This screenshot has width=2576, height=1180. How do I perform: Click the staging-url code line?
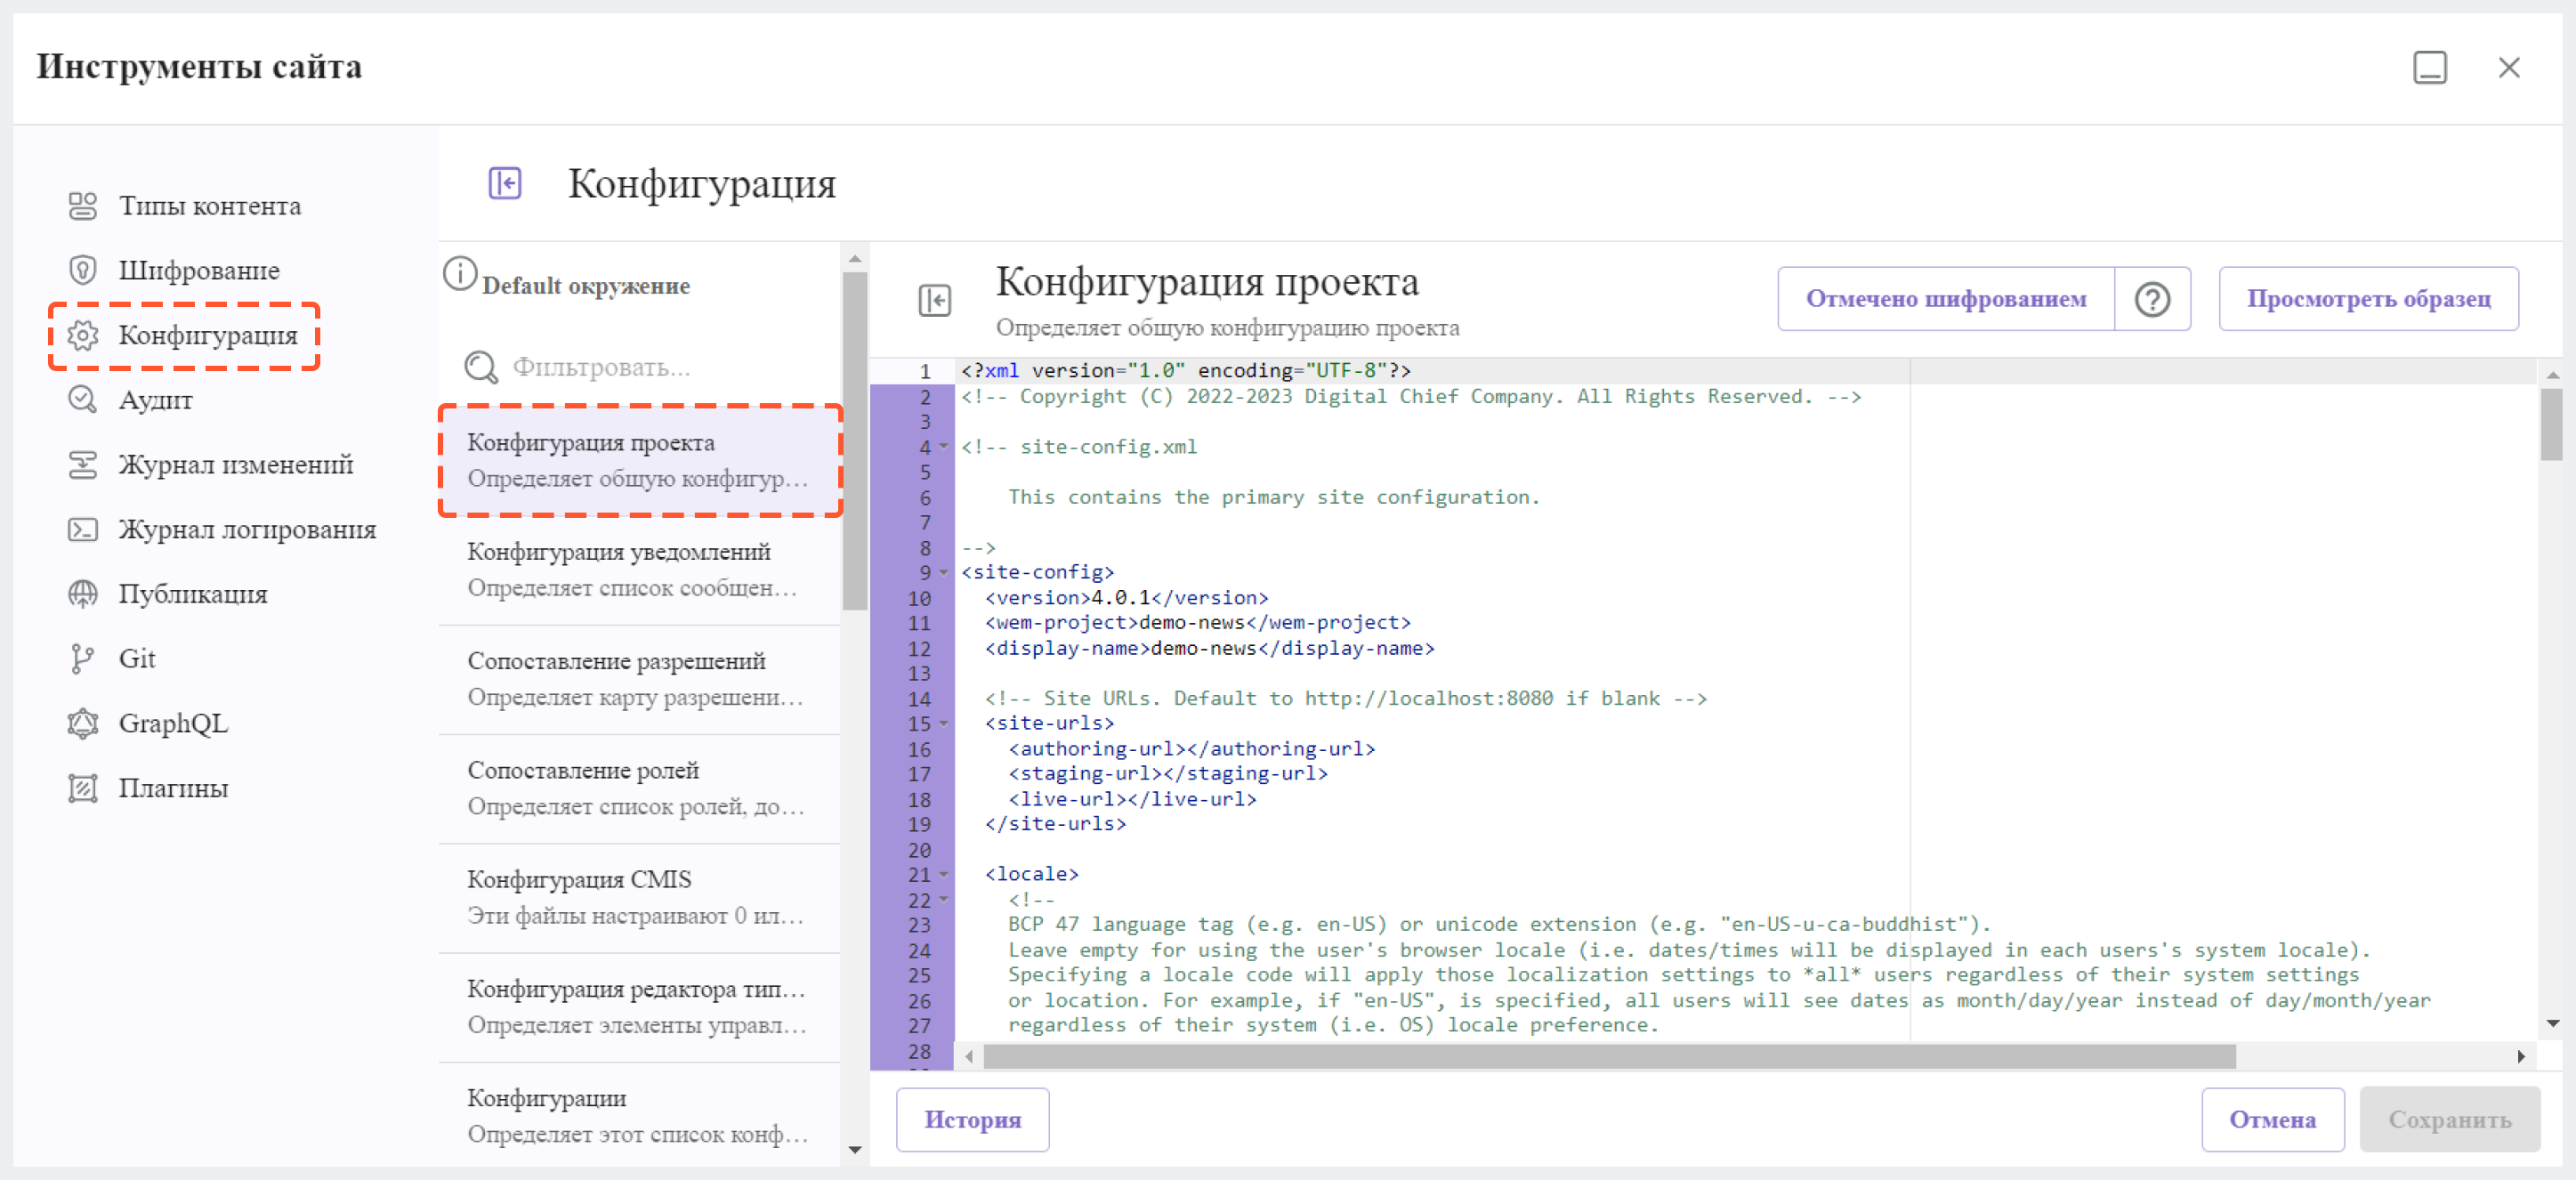[x=1167, y=774]
